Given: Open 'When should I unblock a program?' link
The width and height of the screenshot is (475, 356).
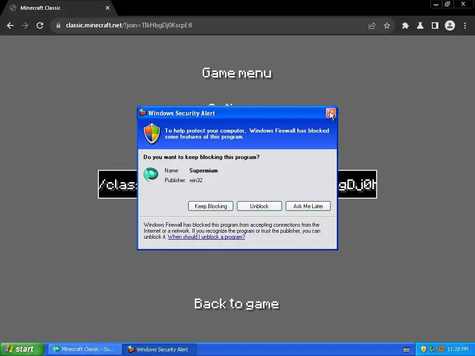Looking at the screenshot, I should pyautogui.click(x=206, y=237).
